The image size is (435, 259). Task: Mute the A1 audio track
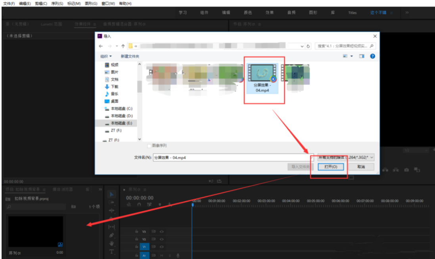coord(161,255)
